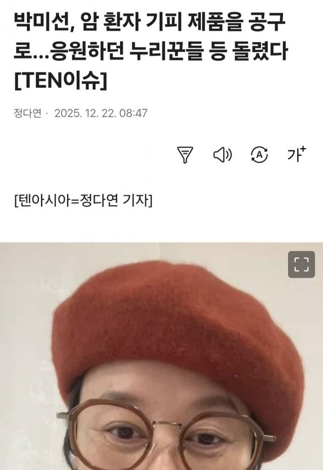Expand photo with fullscreen icon
This screenshot has height=470, width=323.
point(301,264)
